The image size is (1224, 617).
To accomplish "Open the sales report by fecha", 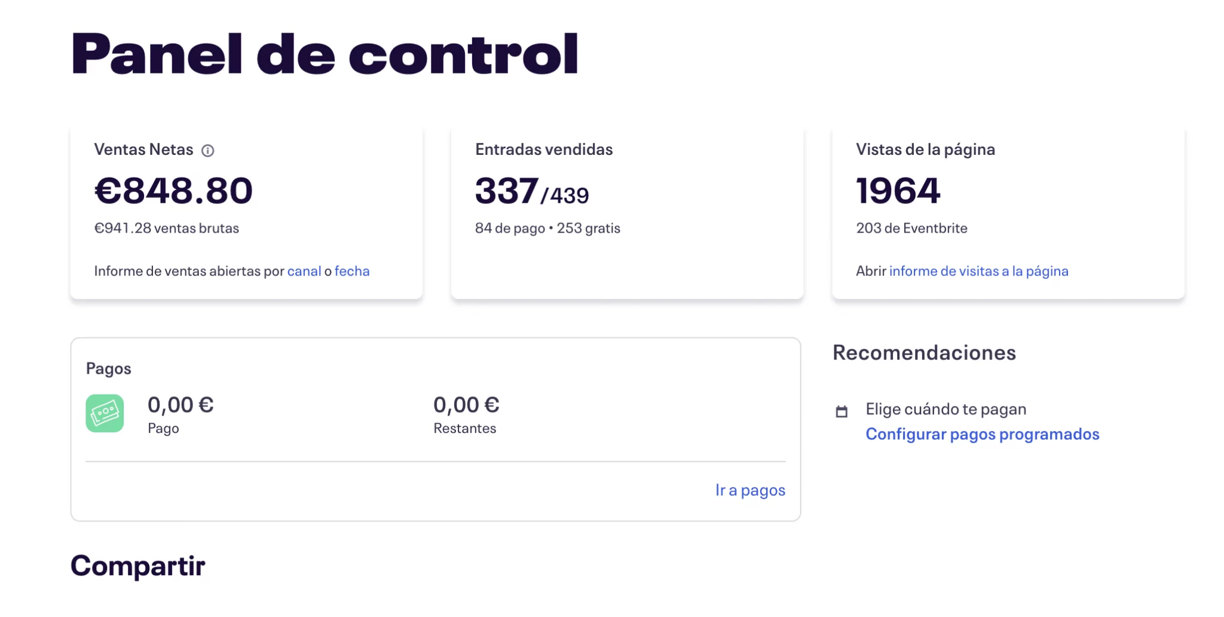I will tap(352, 271).
